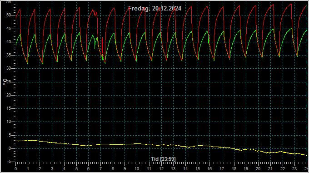Click the 50 degree y-axis label
This screenshot has height=173, width=309.
9,15
